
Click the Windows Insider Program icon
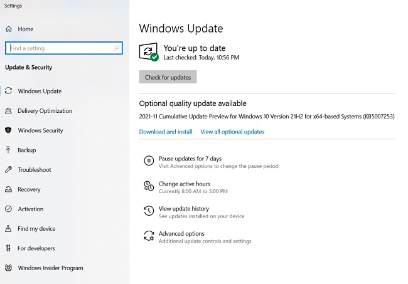(8, 268)
